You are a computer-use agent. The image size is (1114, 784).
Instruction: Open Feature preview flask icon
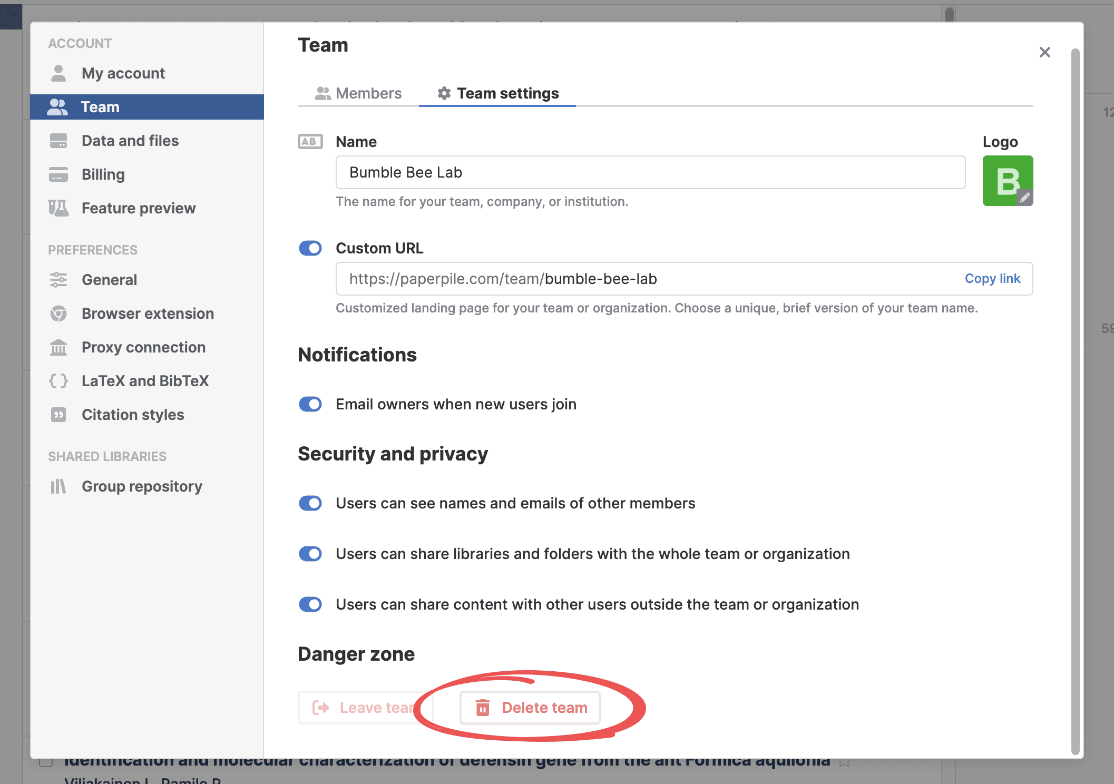pos(58,208)
